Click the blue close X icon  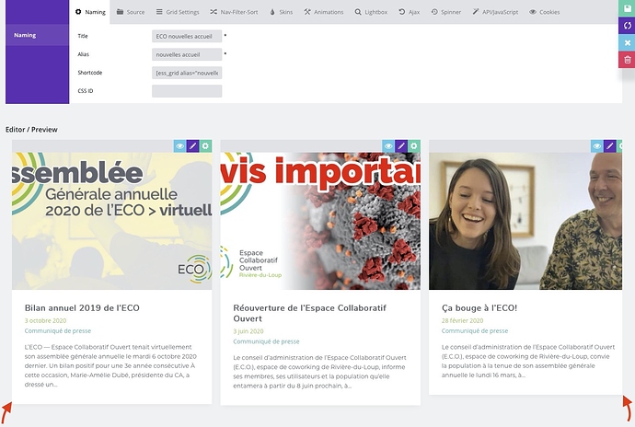pyautogui.click(x=628, y=42)
